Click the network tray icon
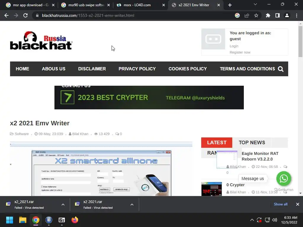The height and width of the screenshot is (227, 303). coord(267,220)
